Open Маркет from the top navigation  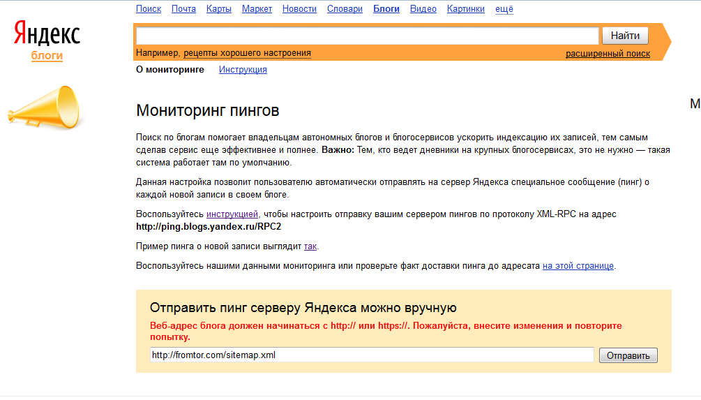(x=257, y=9)
